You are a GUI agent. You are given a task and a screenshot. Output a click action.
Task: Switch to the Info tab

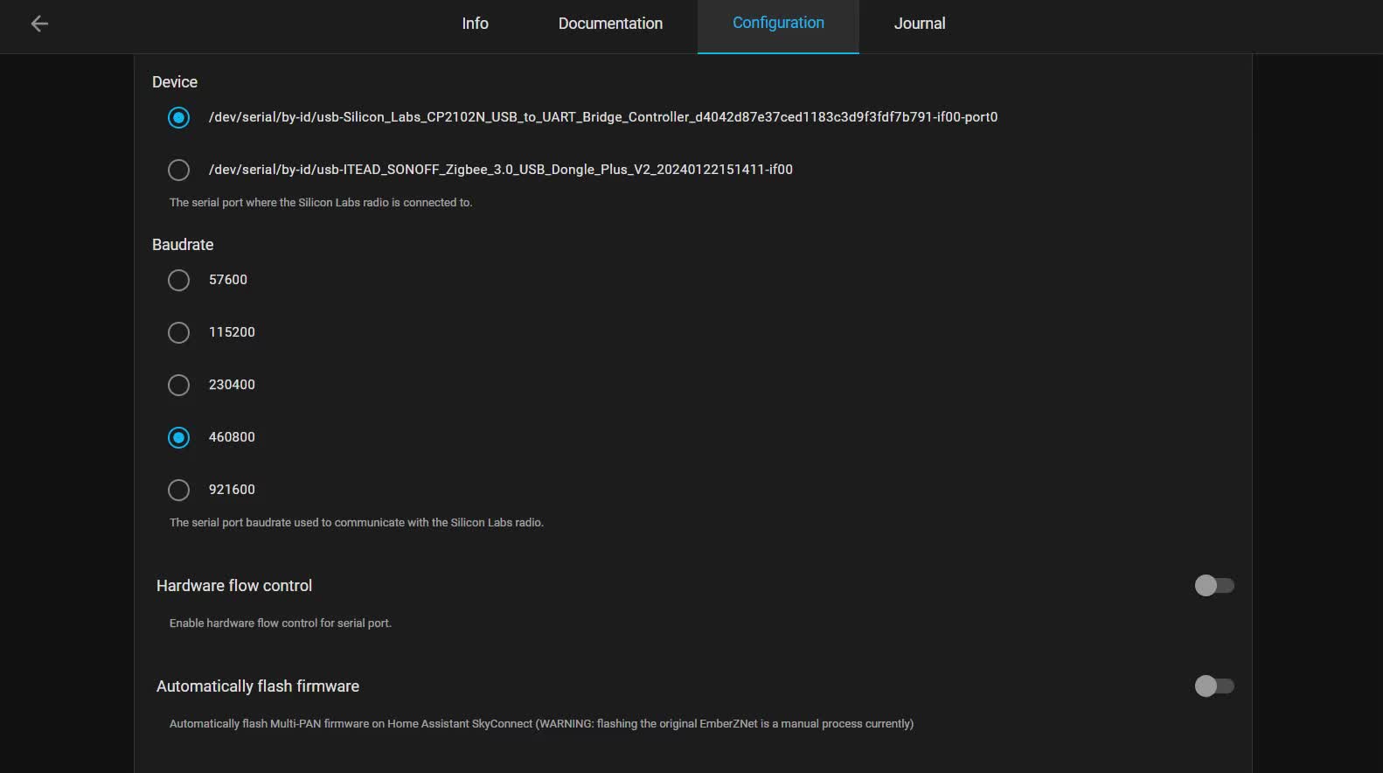point(475,24)
